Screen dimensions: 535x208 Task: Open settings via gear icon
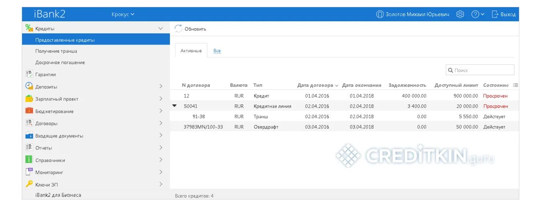coord(460,14)
